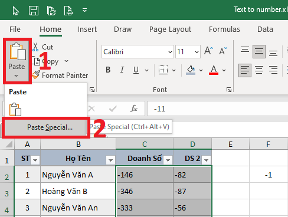The image size is (288, 217).
Task: Switch to the Data tab
Action: point(265,29)
